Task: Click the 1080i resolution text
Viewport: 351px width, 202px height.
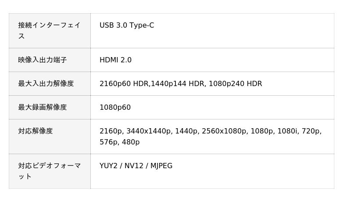Action: (x=287, y=131)
